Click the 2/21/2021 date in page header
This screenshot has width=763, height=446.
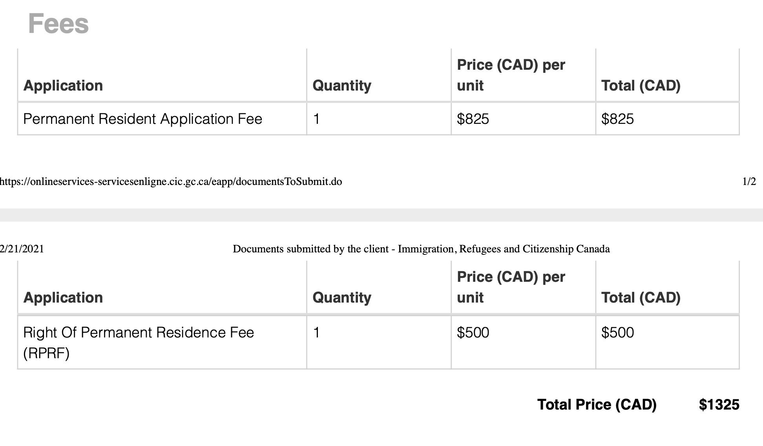coord(22,249)
